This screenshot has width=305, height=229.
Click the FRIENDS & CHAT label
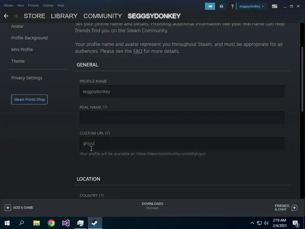point(282,208)
